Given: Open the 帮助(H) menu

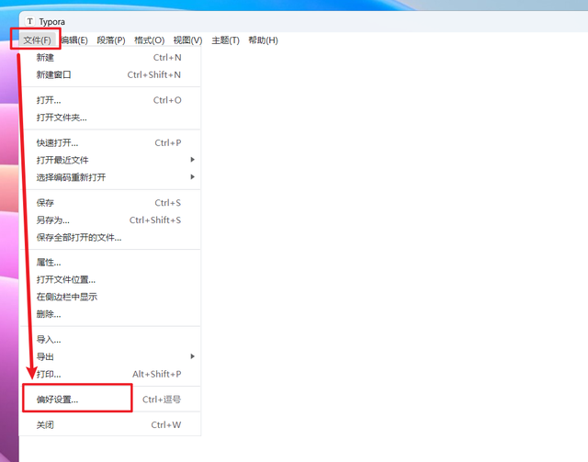Looking at the screenshot, I should coord(264,40).
